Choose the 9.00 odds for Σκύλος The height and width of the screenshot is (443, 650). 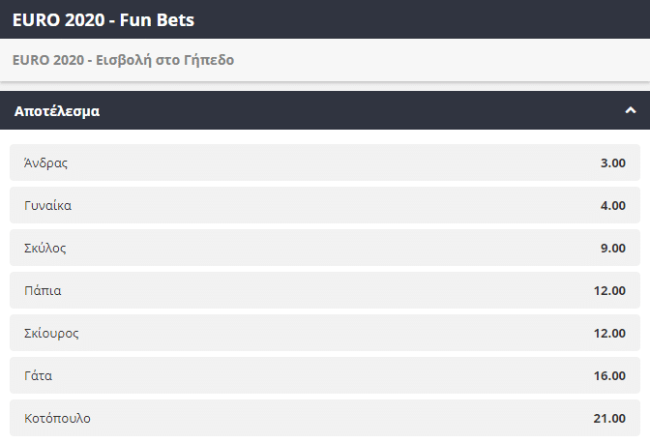tap(612, 248)
